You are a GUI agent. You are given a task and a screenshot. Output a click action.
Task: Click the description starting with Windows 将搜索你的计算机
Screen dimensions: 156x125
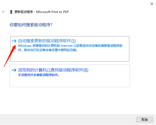[70, 48]
